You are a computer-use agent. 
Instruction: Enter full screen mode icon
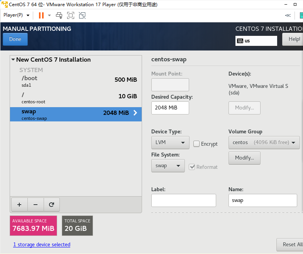pos(71,15)
